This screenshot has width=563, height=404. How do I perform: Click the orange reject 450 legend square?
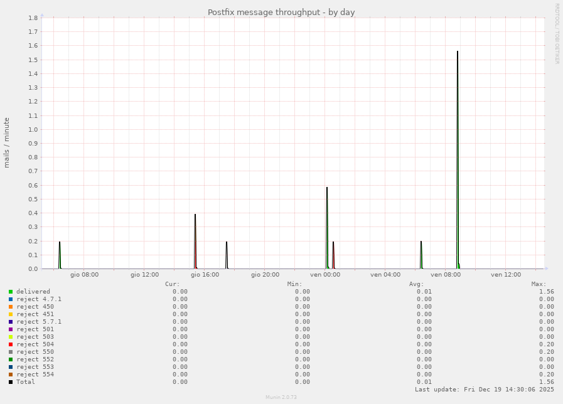coord(11,306)
